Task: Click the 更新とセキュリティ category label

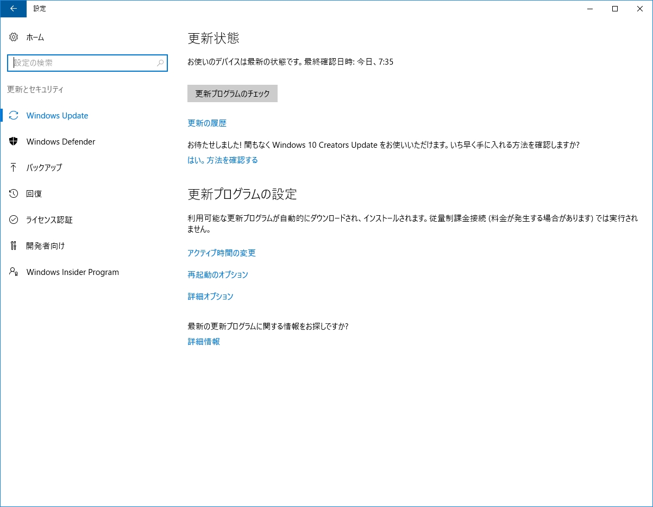Action: pyautogui.click(x=35, y=89)
